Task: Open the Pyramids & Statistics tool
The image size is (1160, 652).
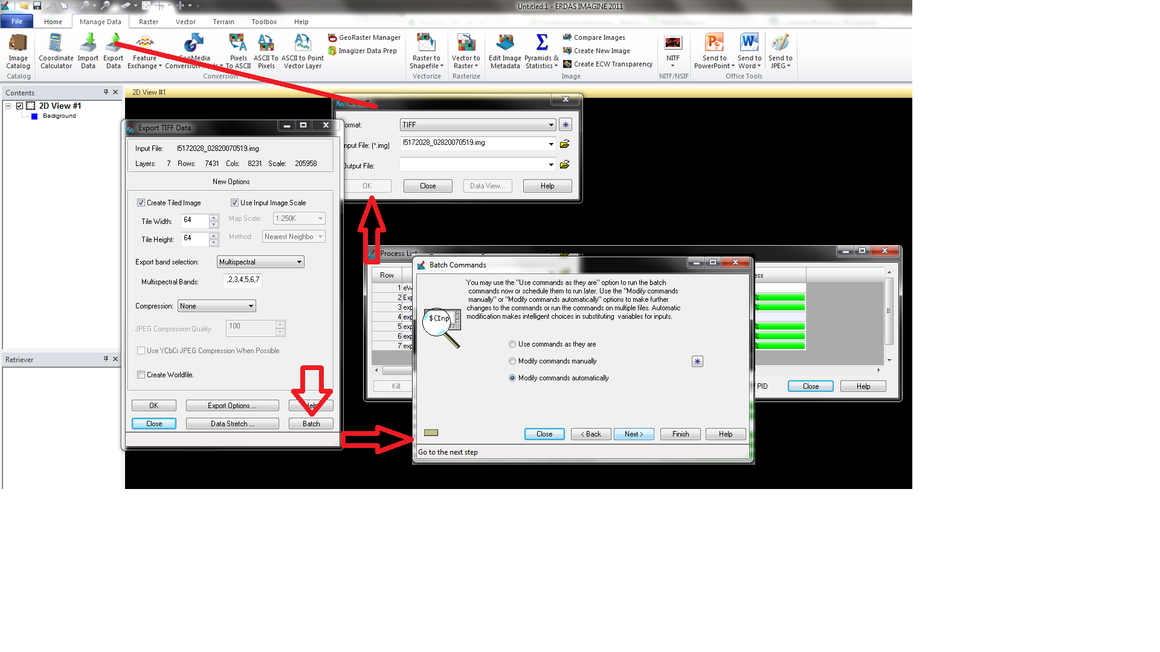Action: pos(541,51)
